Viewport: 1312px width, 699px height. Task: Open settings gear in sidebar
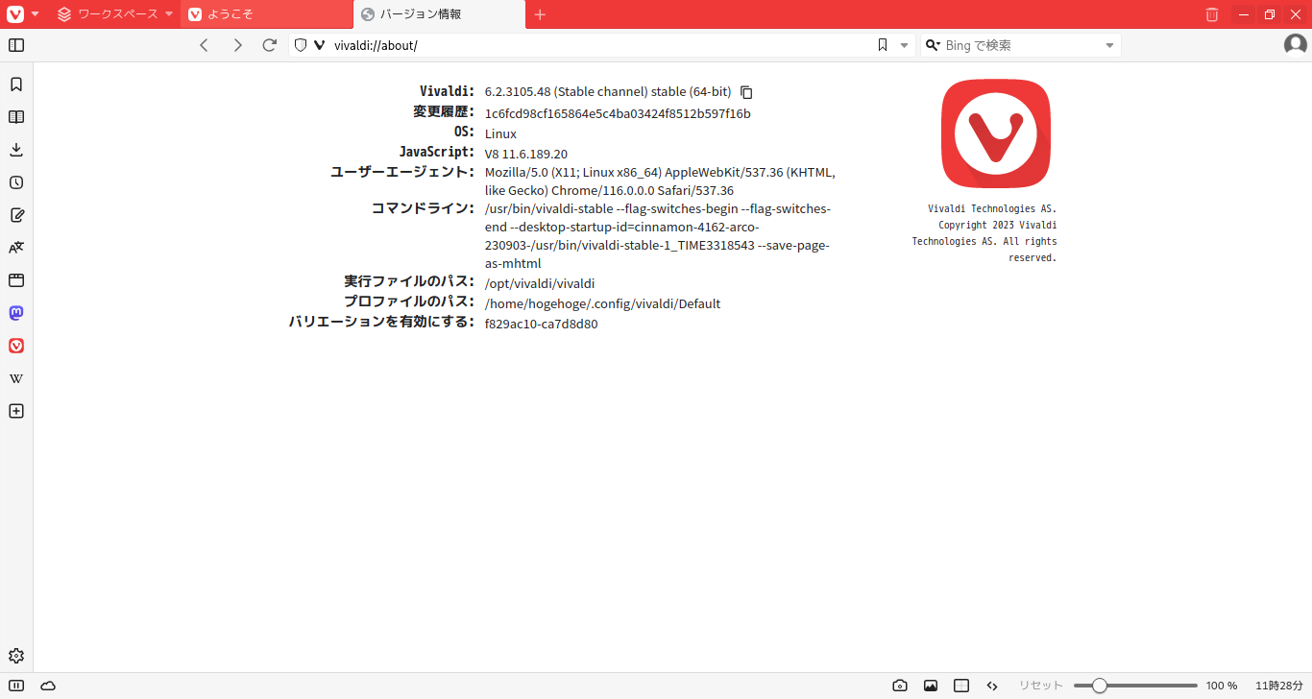coord(16,656)
